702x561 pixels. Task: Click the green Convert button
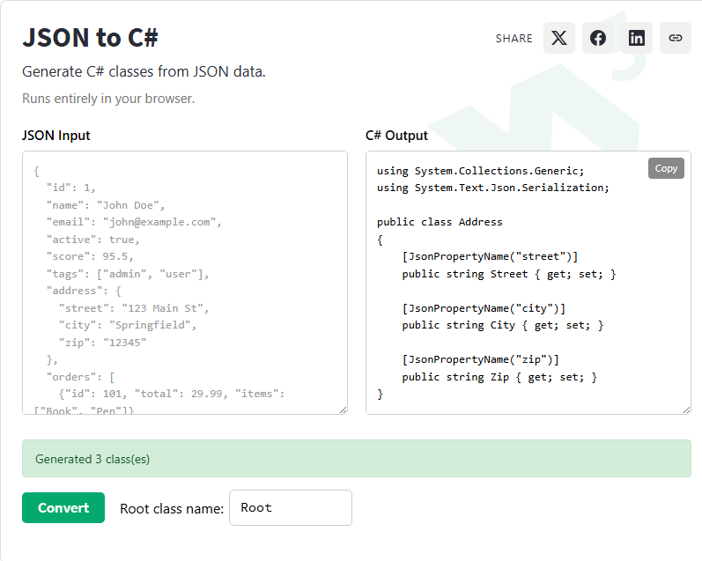[x=63, y=508]
